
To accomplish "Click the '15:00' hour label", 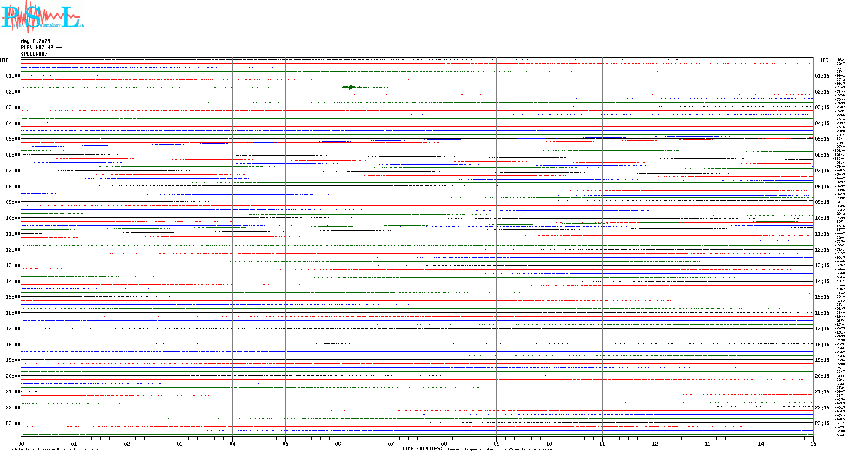I will [x=13, y=297].
